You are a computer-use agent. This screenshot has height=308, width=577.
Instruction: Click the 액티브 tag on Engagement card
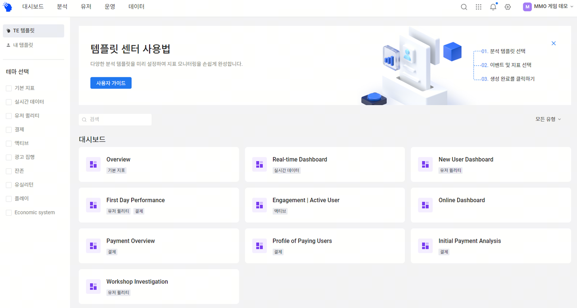click(x=279, y=211)
